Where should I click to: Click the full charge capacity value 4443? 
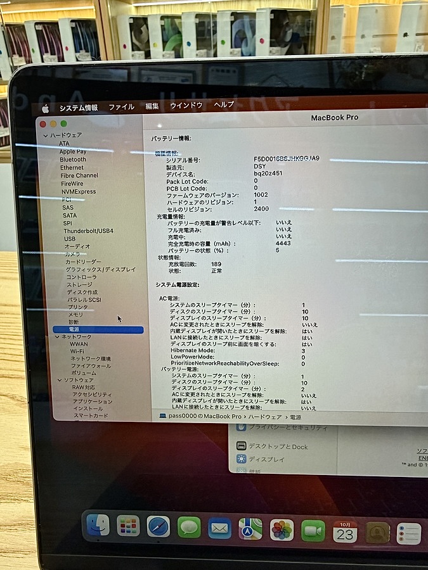tap(283, 243)
